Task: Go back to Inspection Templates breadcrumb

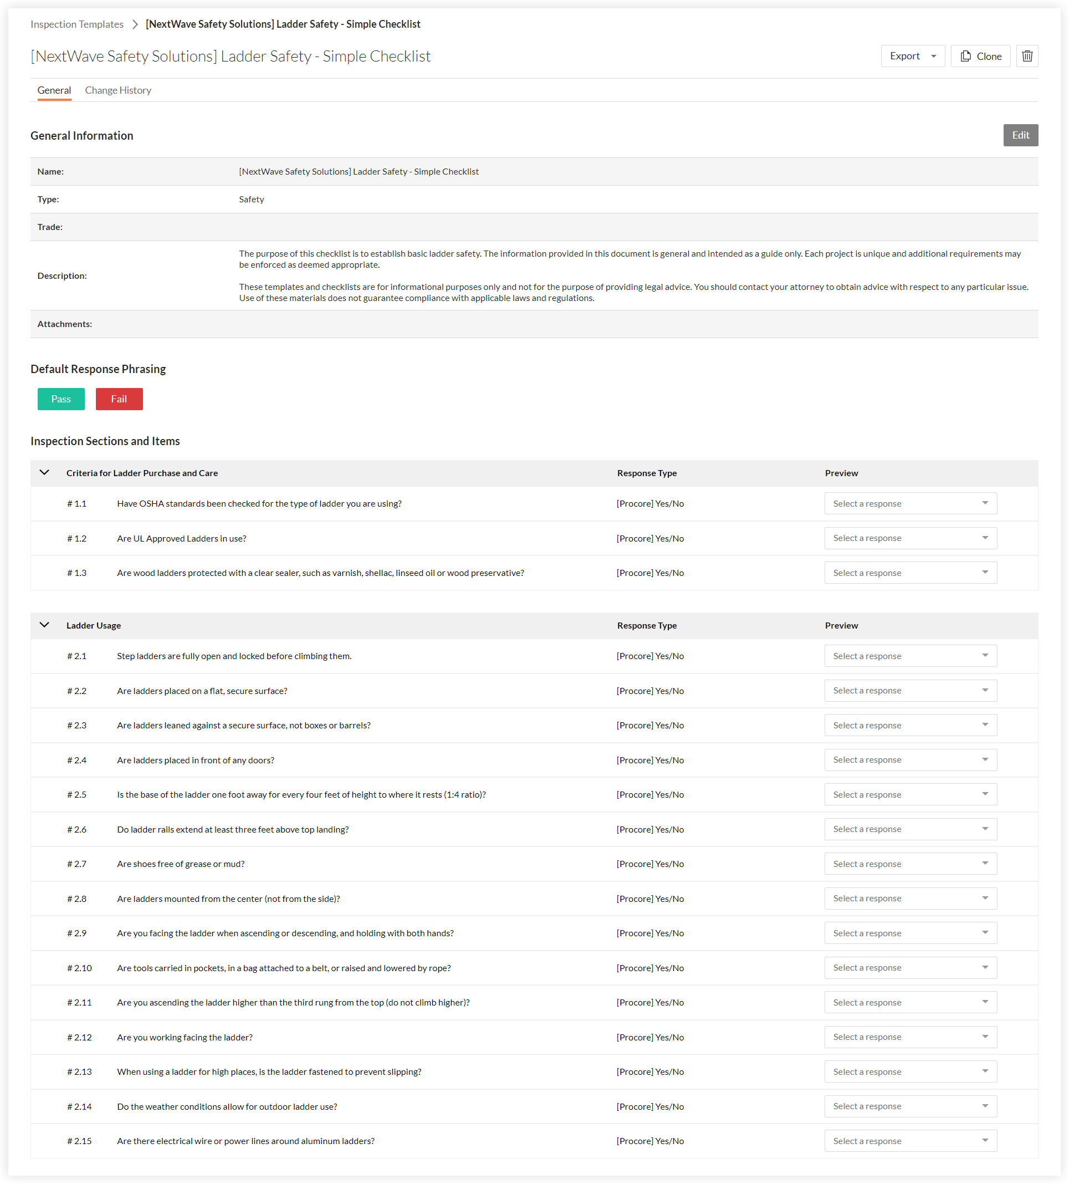Action: tap(77, 24)
